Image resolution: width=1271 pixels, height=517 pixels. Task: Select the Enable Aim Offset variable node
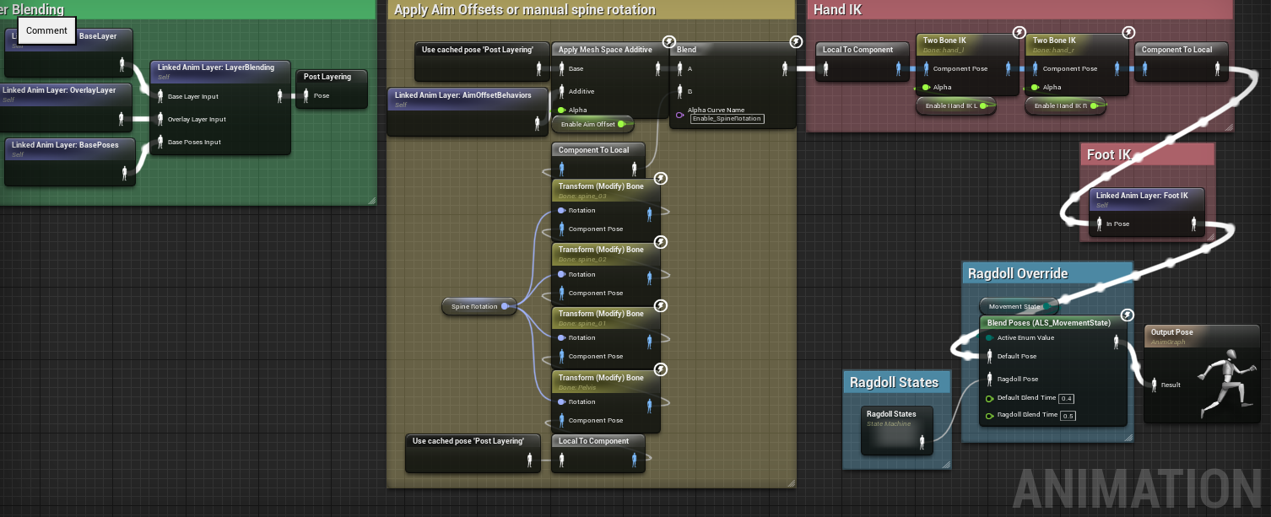588,124
